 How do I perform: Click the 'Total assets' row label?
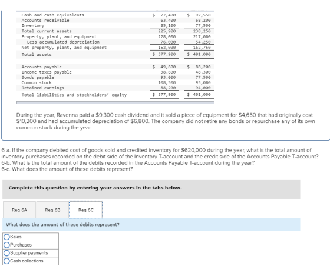pyautogui.click(x=37, y=54)
